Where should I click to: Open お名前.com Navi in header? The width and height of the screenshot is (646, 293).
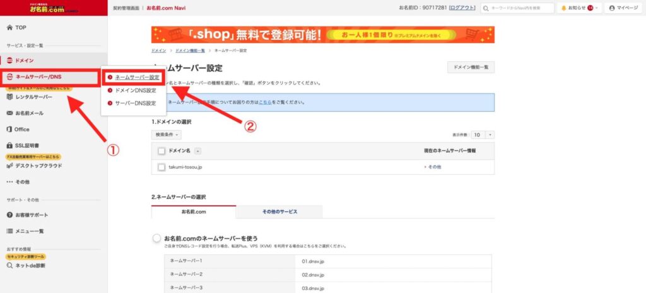click(166, 8)
